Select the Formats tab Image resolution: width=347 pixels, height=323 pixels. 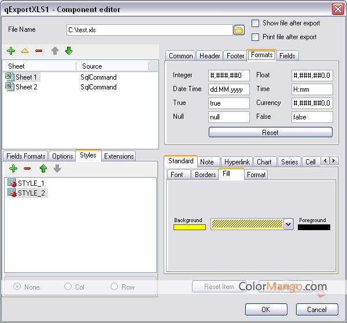tap(261, 55)
